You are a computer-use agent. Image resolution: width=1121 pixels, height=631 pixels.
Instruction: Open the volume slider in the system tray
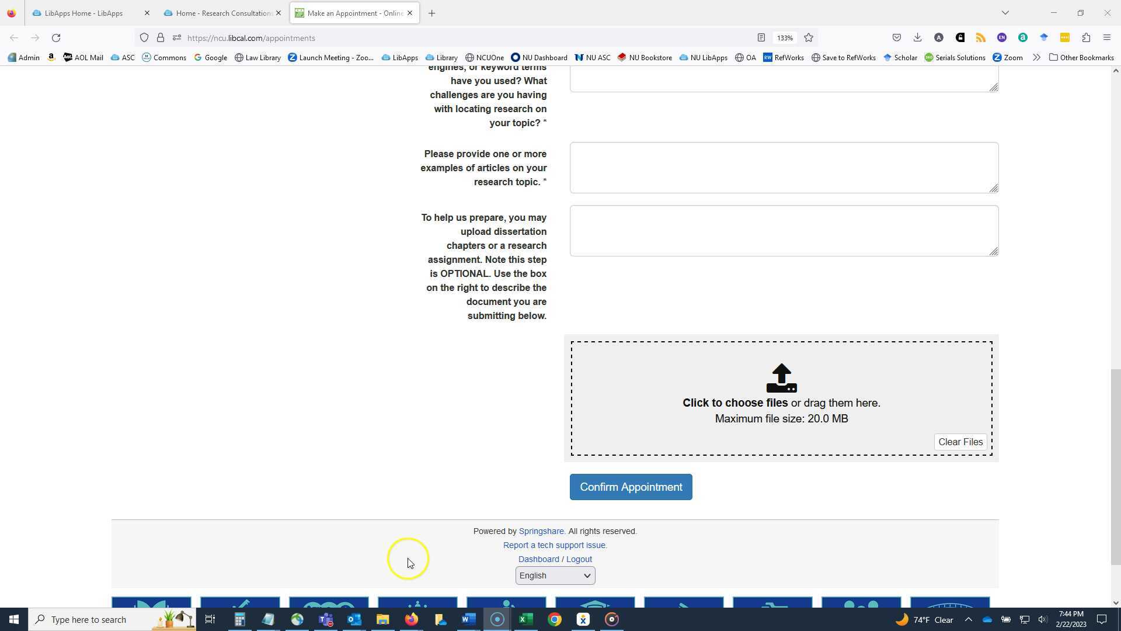point(1043,619)
